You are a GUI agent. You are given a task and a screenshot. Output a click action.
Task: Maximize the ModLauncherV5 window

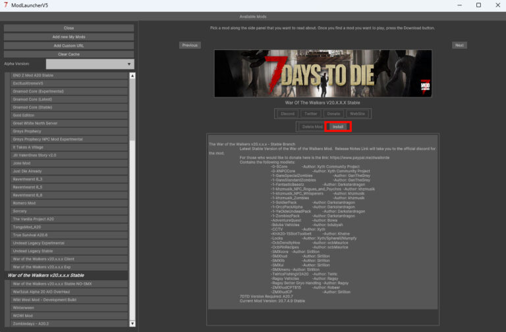(x=478, y=5)
